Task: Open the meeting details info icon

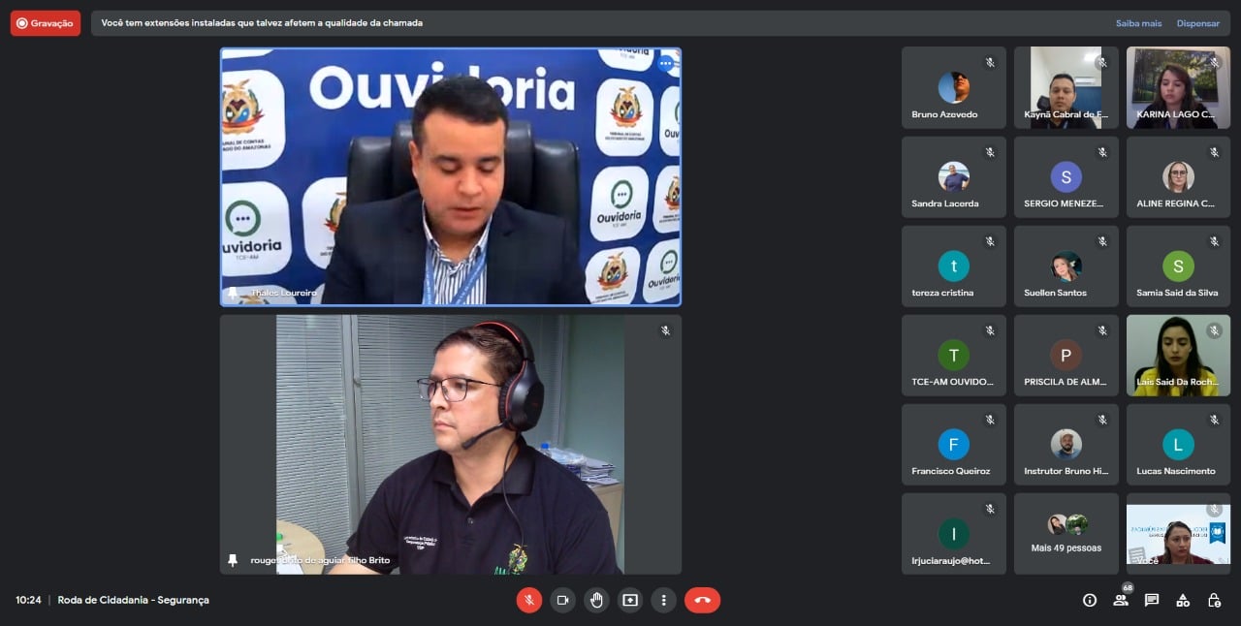Action: [x=1090, y=600]
